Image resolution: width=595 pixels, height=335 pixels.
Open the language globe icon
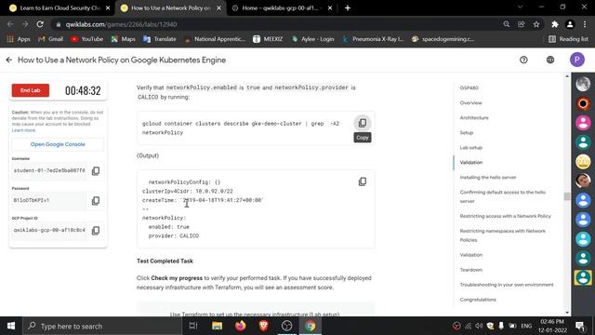pyautogui.click(x=550, y=60)
